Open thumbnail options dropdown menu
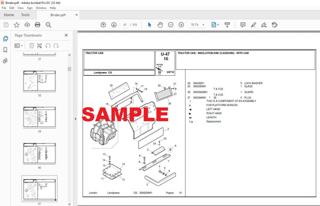 click(x=19, y=46)
